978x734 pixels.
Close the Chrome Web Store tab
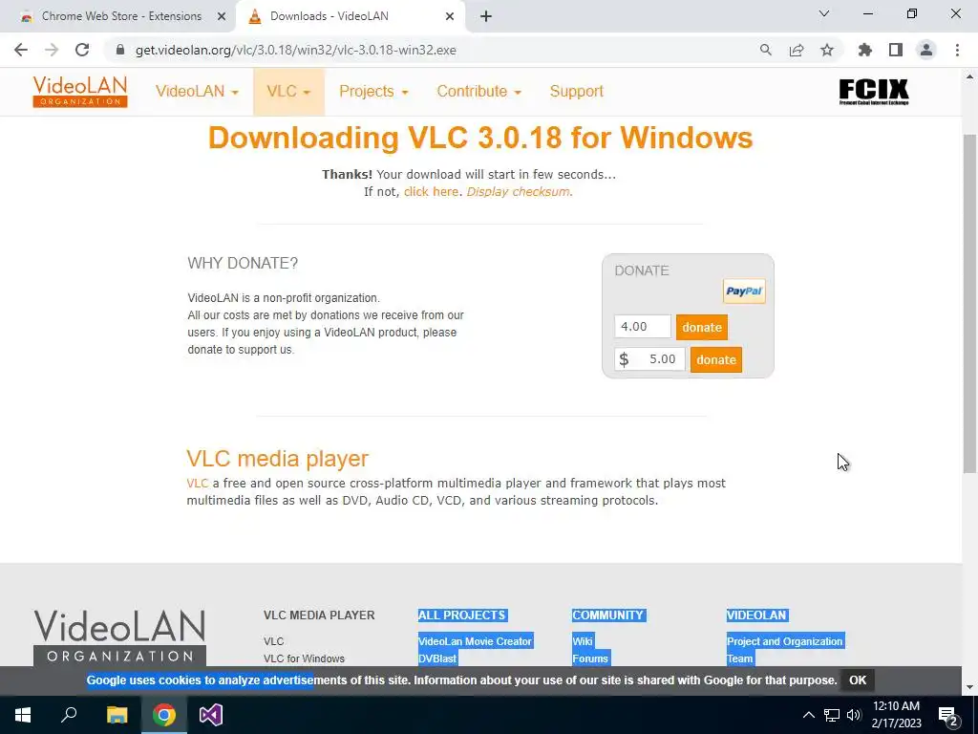point(222,17)
